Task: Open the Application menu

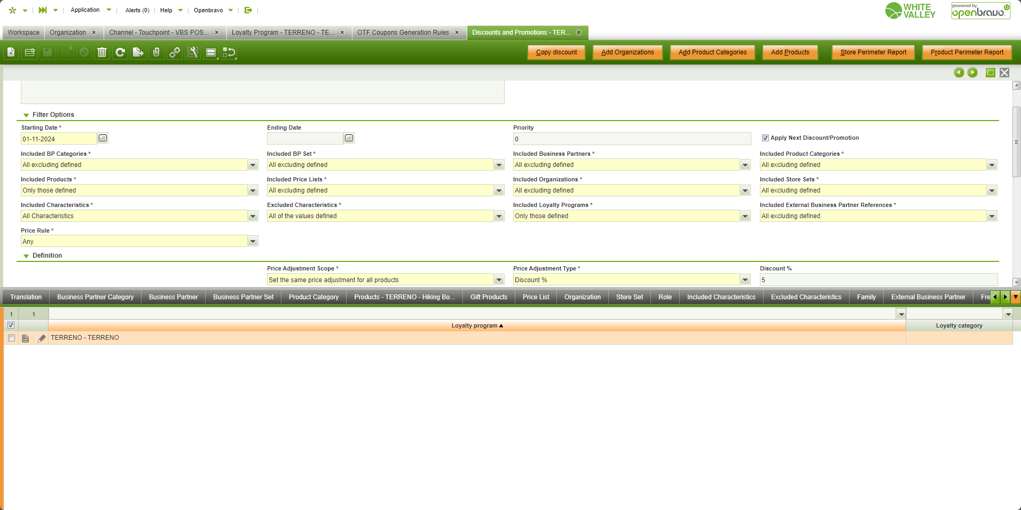Action: [x=91, y=10]
